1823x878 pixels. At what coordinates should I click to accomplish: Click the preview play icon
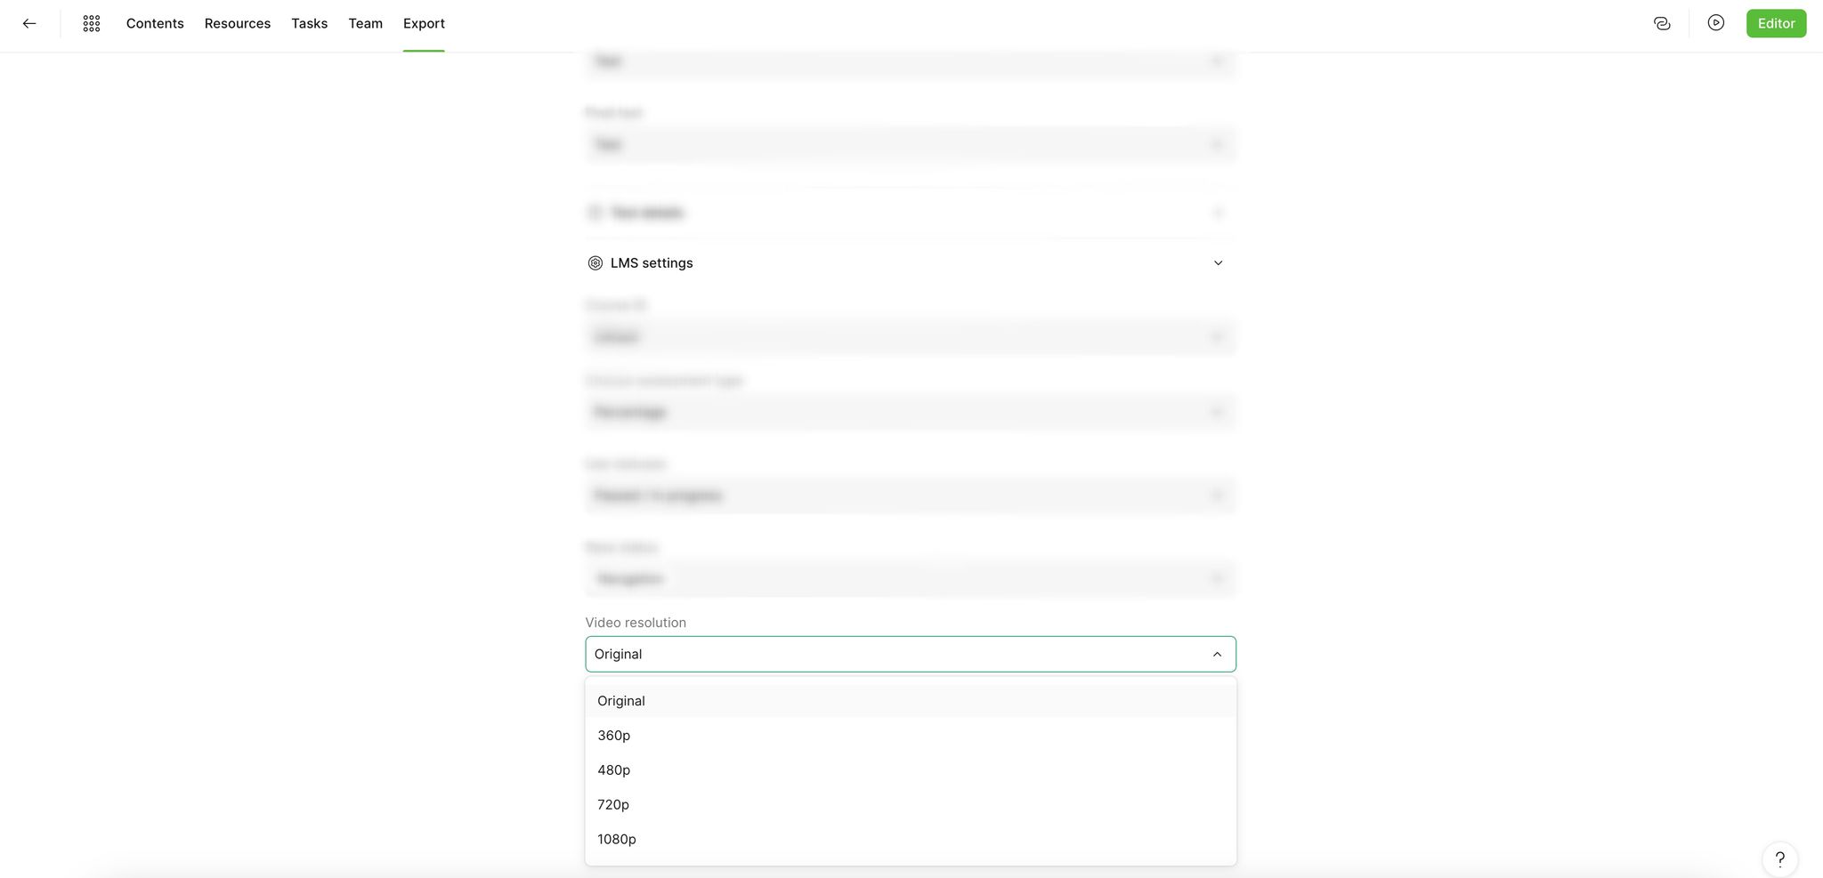(1716, 23)
